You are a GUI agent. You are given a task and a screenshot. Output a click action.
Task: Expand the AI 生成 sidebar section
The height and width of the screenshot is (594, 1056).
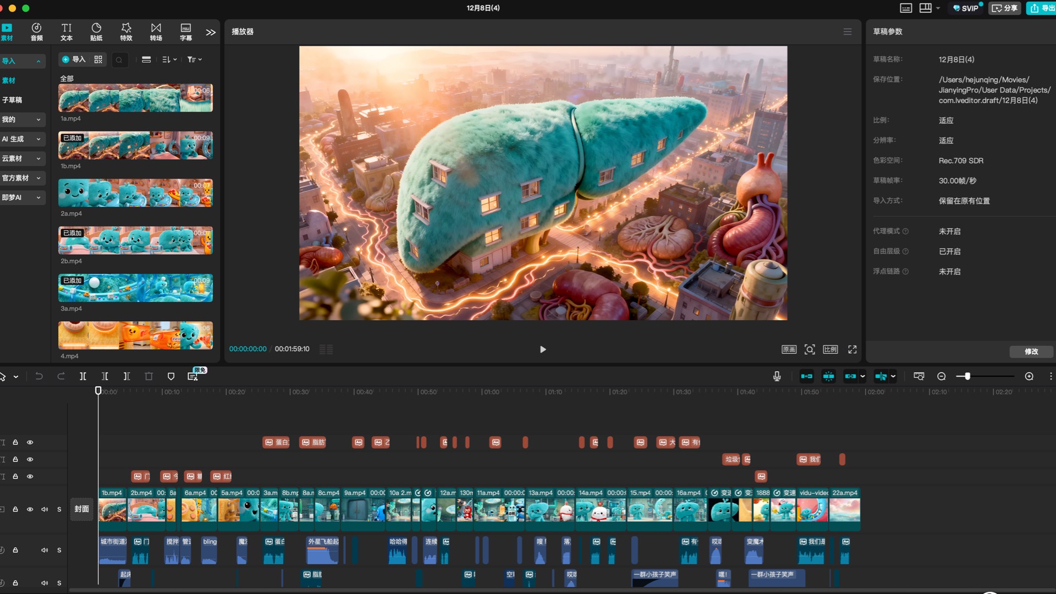[22, 139]
